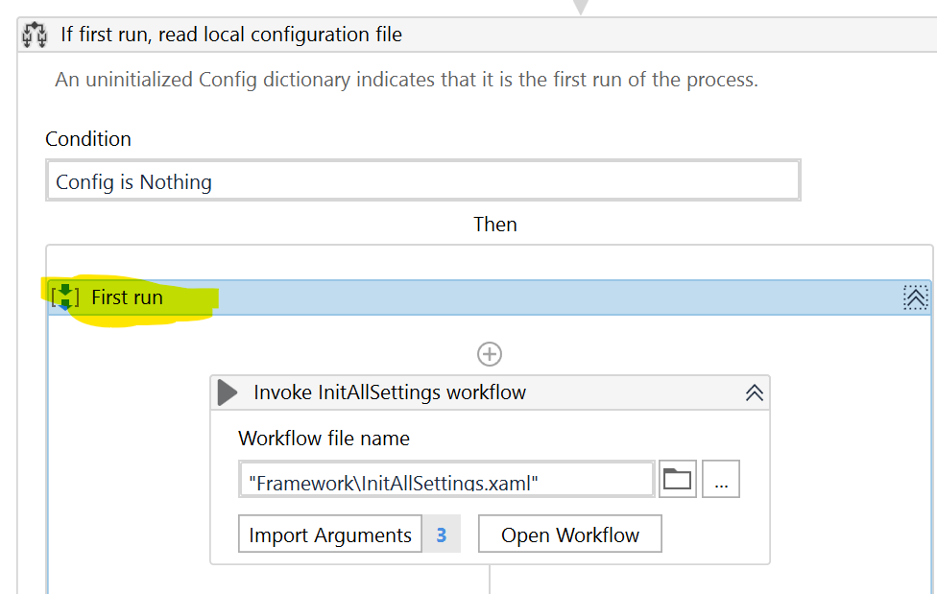
Task: Click the Import Arguments button
Action: pos(330,534)
